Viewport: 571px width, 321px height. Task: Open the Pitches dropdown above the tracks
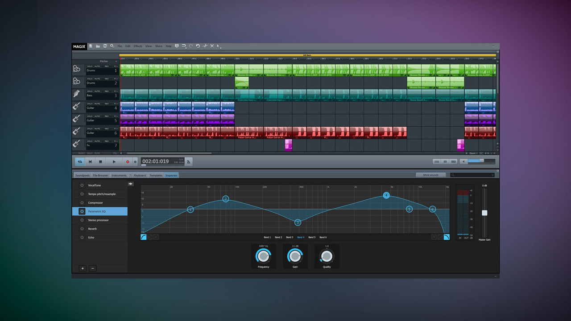coord(108,61)
